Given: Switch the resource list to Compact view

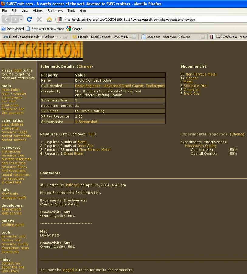Looking at the screenshot, I should 78,134.
